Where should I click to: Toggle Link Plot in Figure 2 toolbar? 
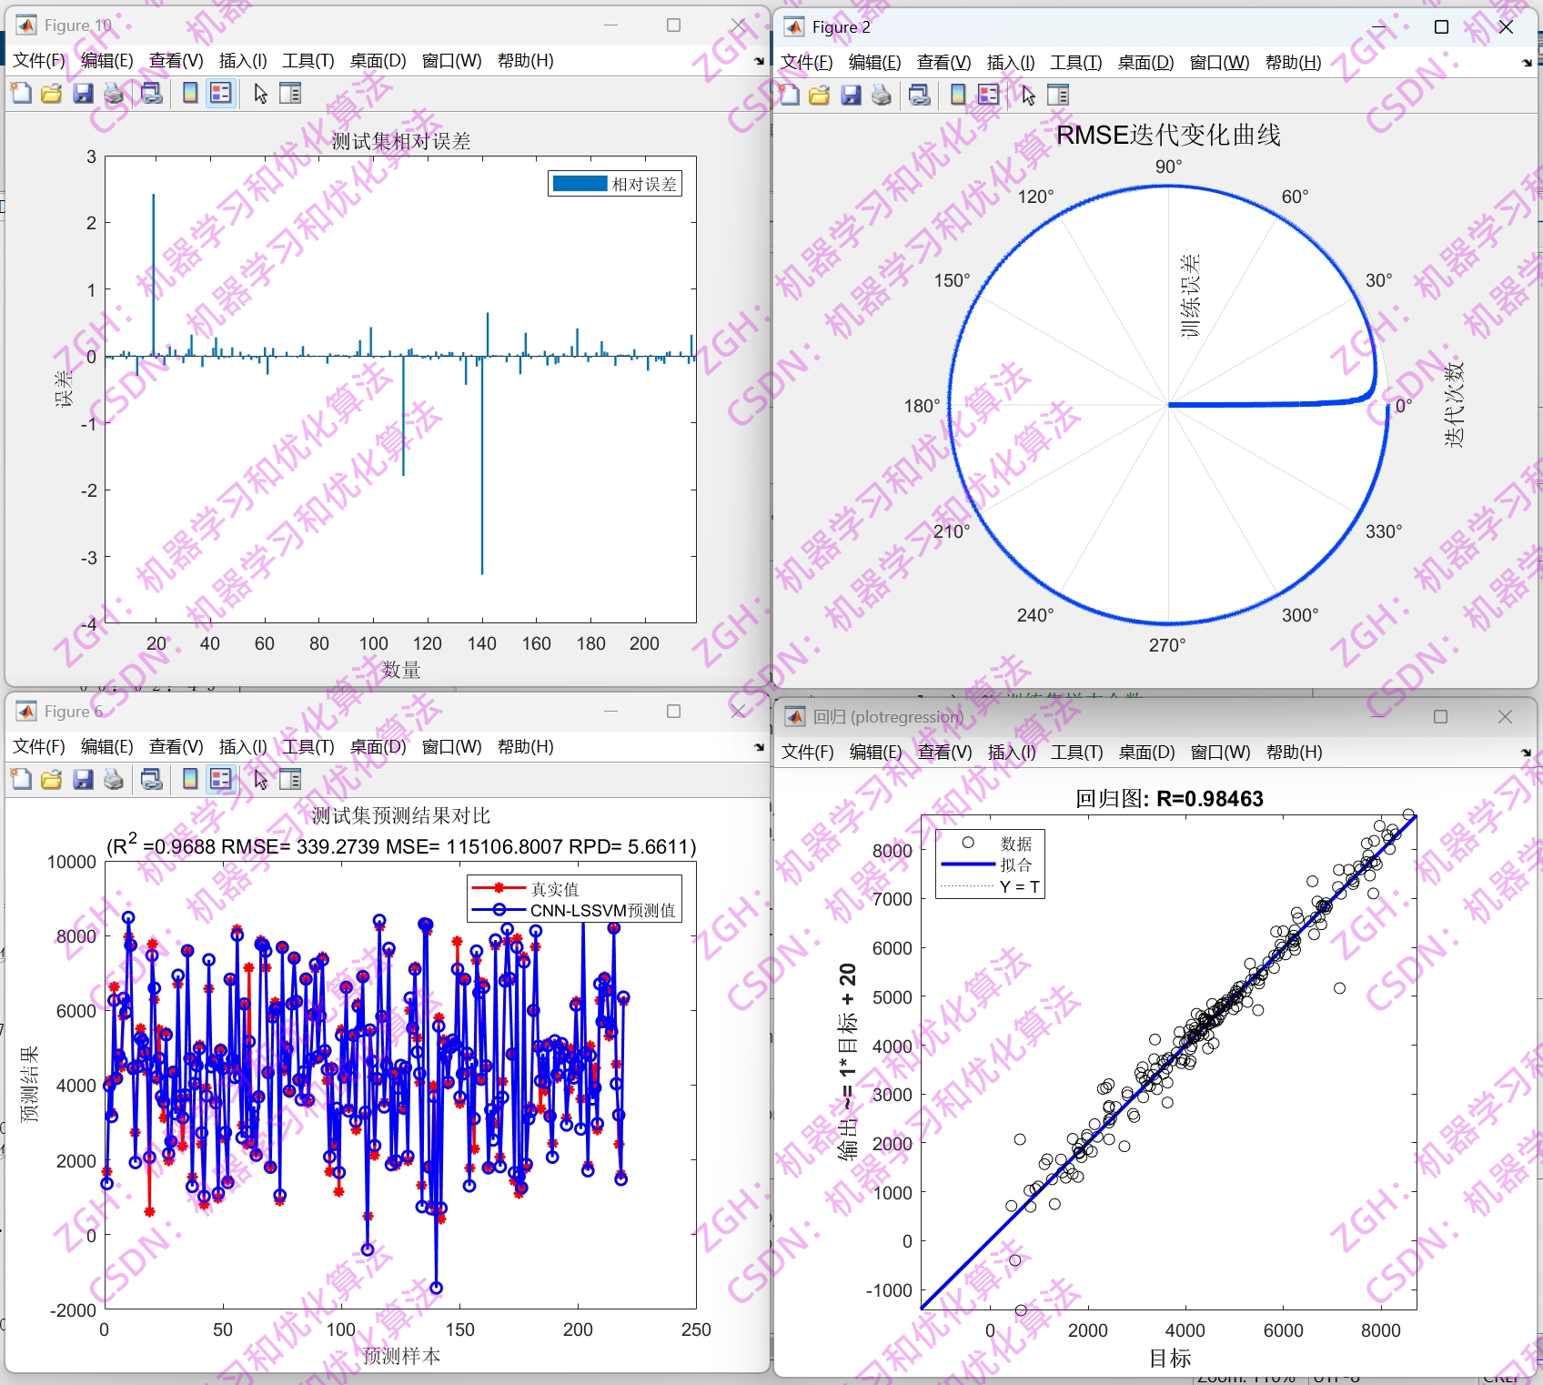pyautogui.click(x=920, y=95)
